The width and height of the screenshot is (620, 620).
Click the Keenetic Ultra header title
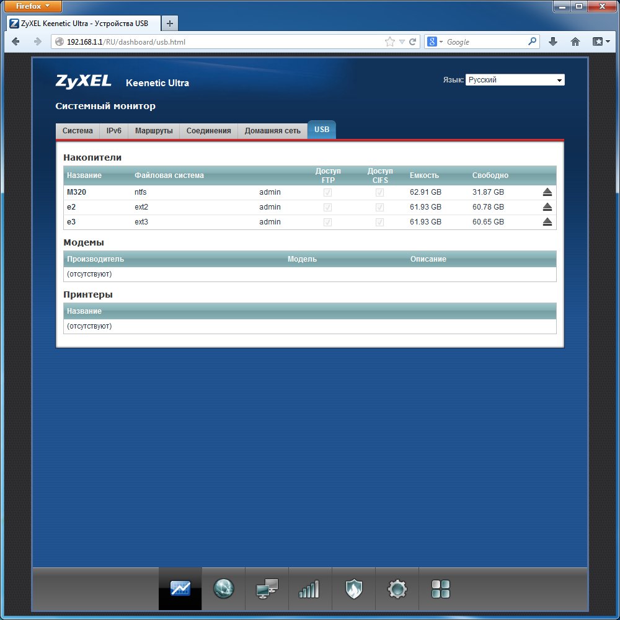pos(157,83)
